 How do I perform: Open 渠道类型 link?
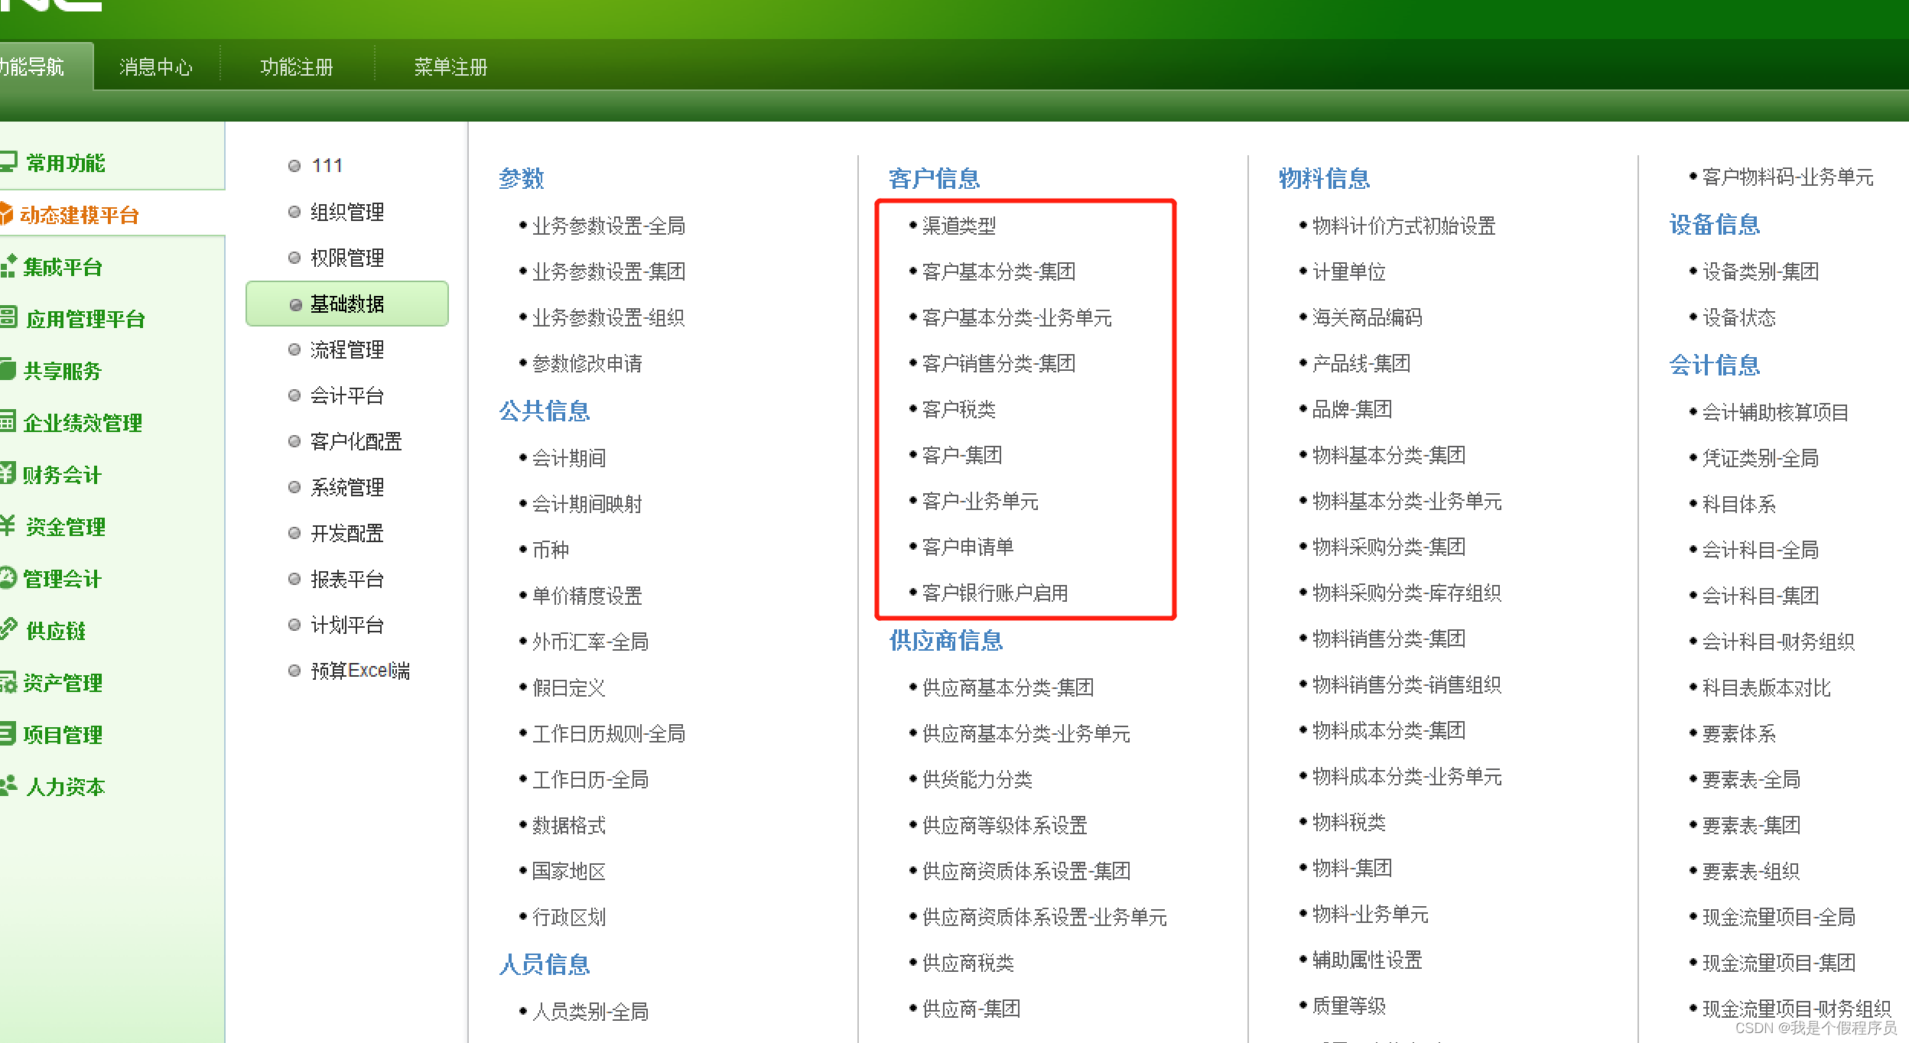click(x=959, y=226)
